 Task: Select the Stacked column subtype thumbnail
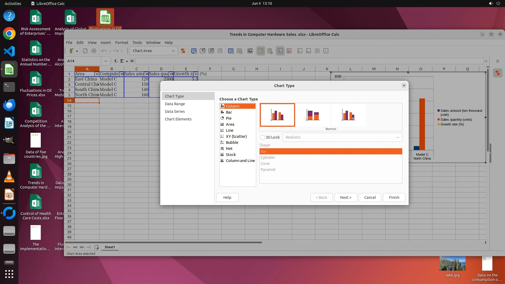click(313, 115)
